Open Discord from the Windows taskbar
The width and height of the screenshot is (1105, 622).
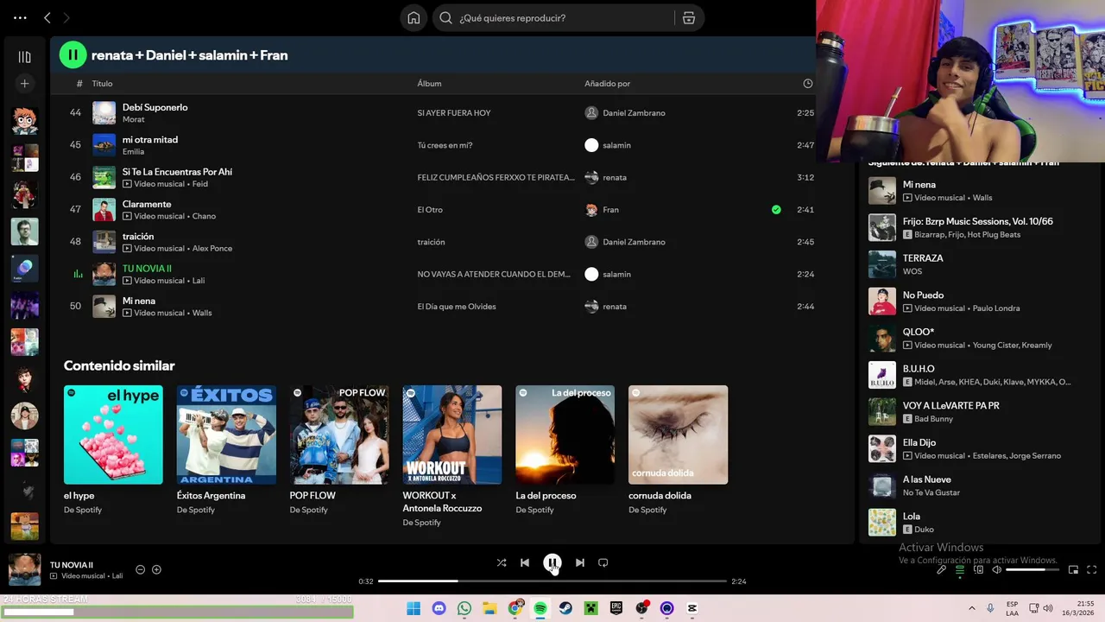(439, 608)
